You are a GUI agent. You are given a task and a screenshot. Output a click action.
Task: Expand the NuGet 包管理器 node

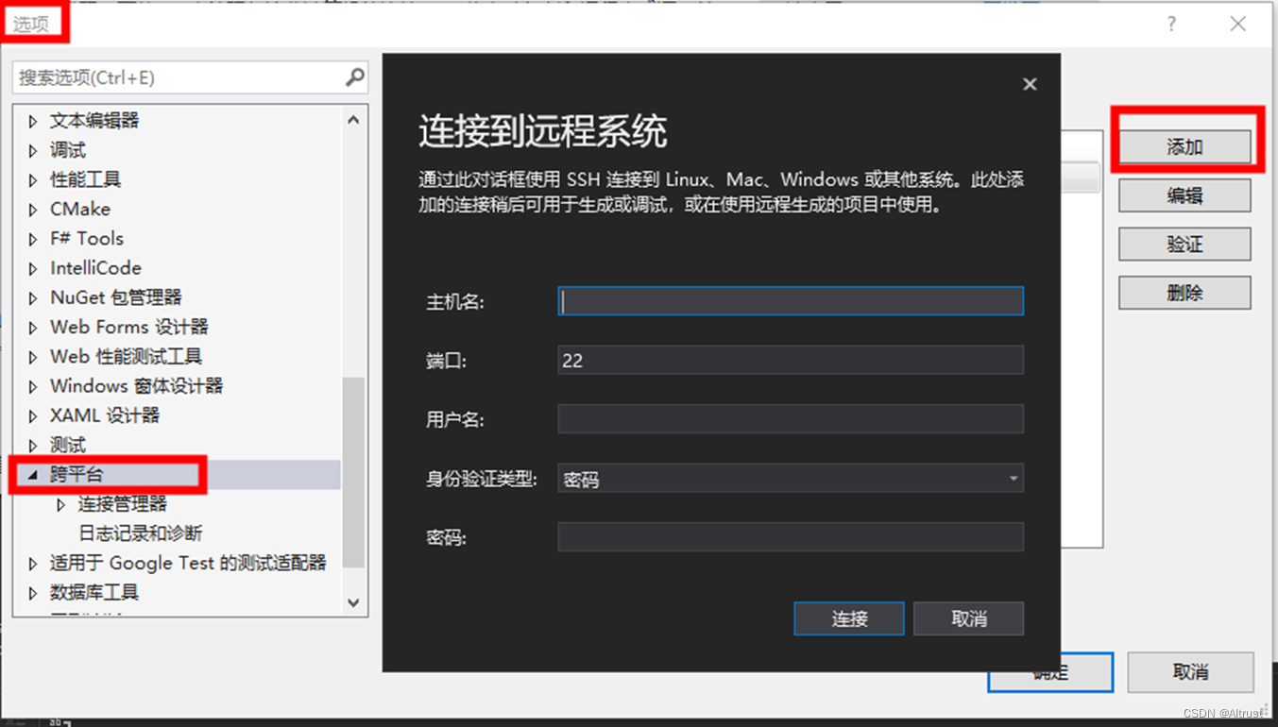33,297
